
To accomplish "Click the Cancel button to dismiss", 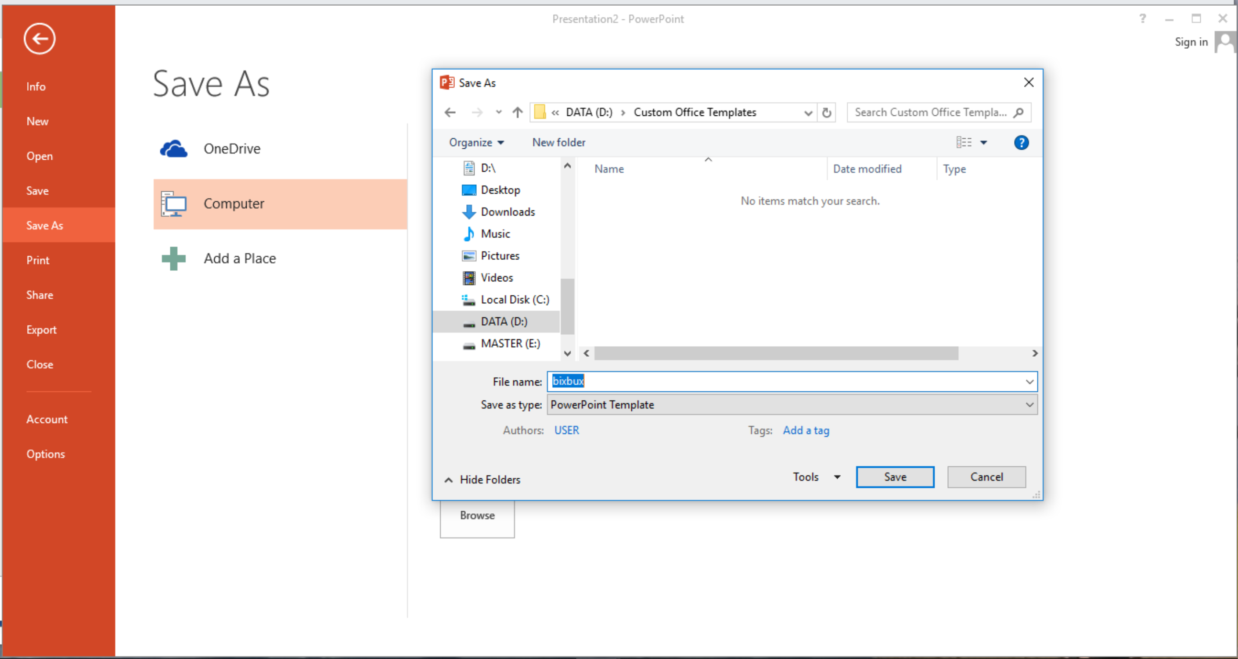I will [986, 476].
